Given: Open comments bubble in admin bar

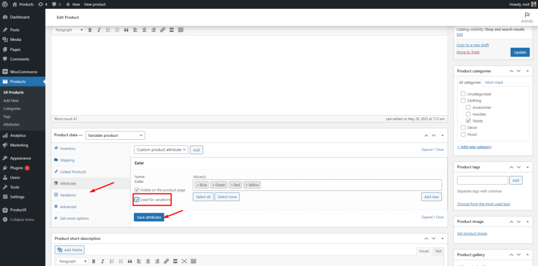Looking at the screenshot, I should [x=56, y=4].
